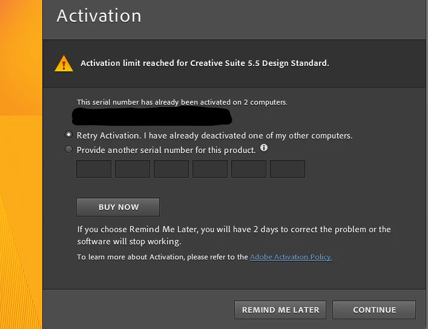Screen dimensions: 428x329
Task: Click the yellow warning triangle icon
Action: (x=64, y=64)
